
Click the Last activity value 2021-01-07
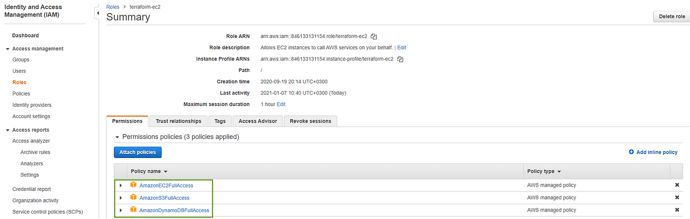pos(303,93)
